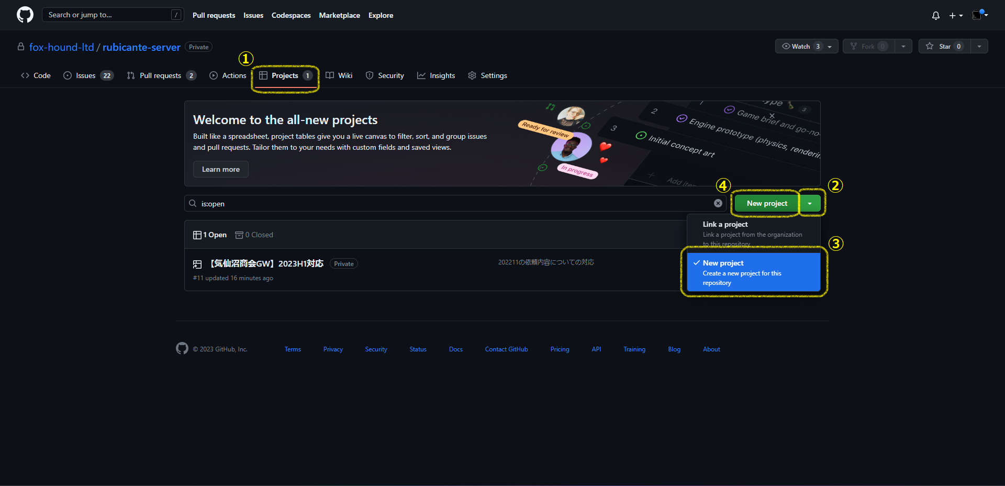The height and width of the screenshot is (486, 1005).
Task: Click inside the is:open search field
Action: (366, 203)
